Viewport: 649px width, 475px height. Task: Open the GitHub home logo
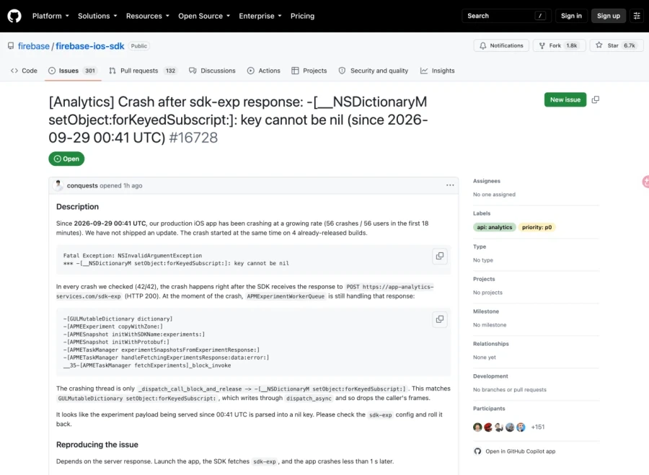pos(14,16)
